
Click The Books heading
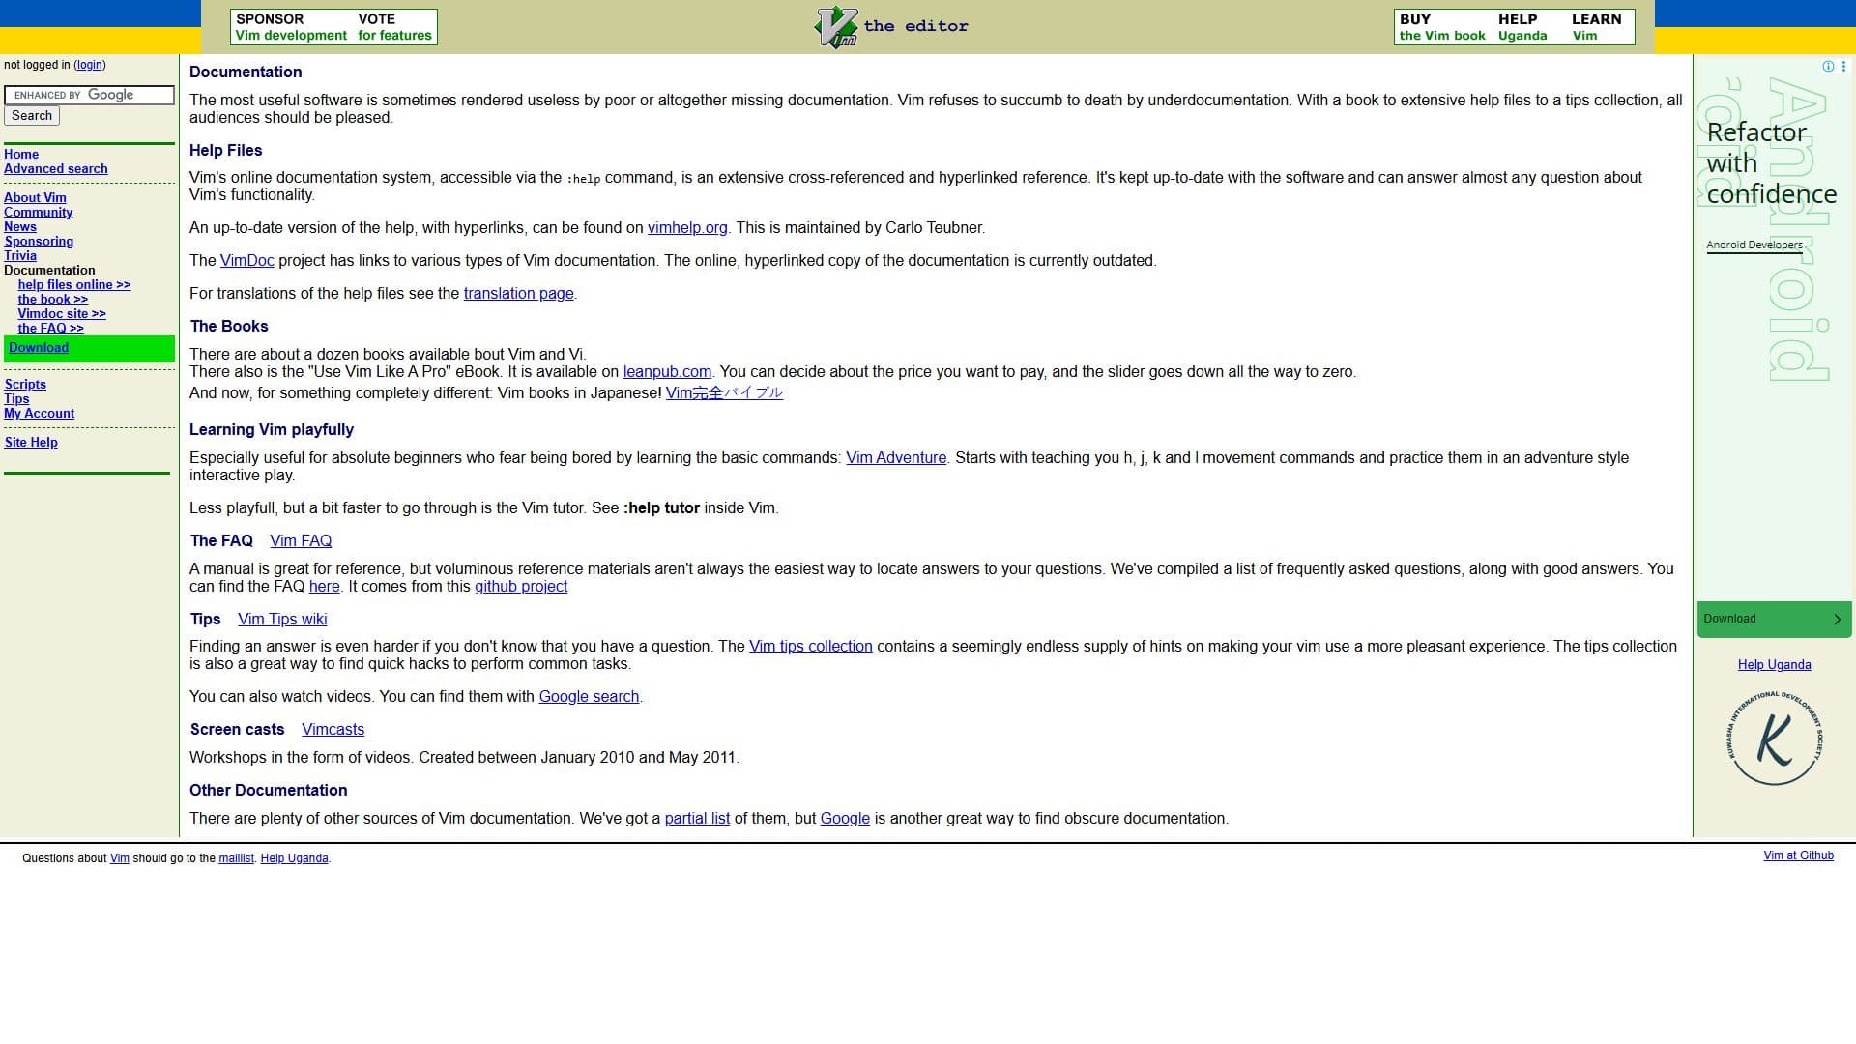229,327
